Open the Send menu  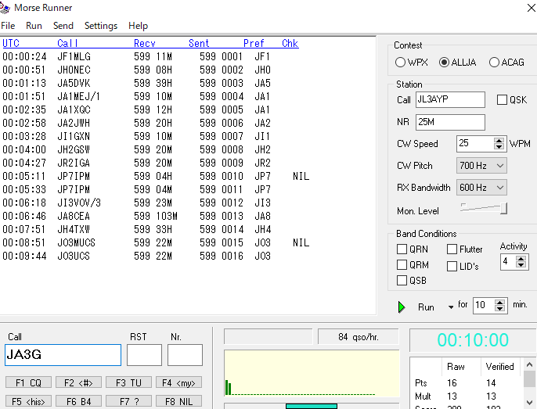click(63, 26)
